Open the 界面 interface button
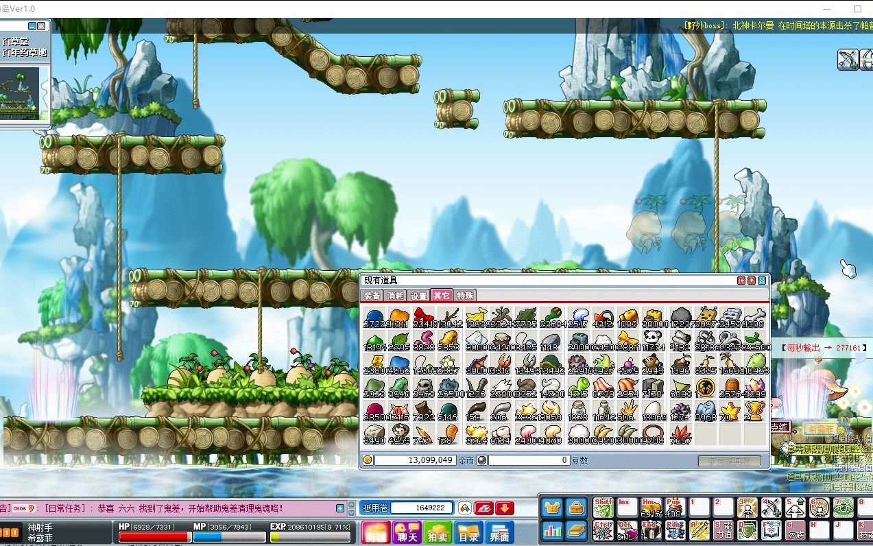Image resolution: width=873 pixels, height=546 pixels. click(x=499, y=533)
